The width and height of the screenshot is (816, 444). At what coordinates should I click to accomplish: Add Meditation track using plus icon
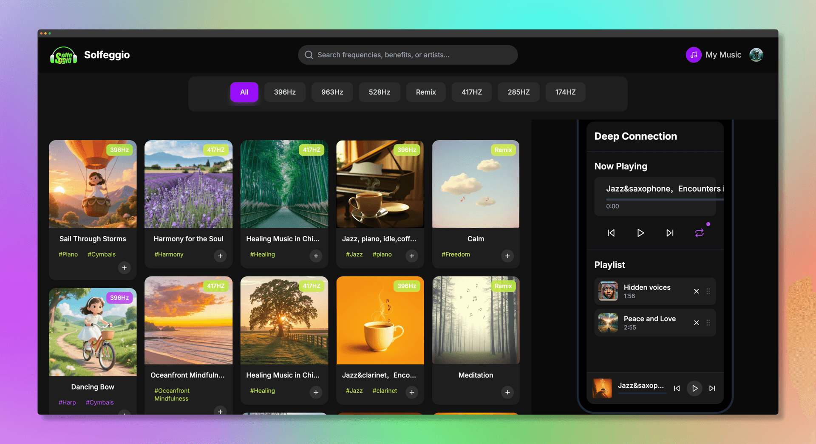tap(507, 392)
